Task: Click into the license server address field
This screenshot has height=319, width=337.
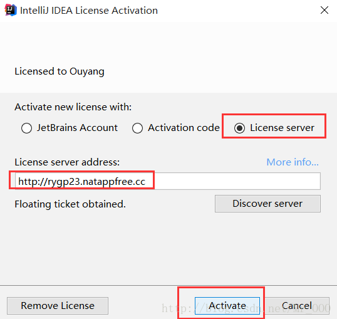Action: point(168,181)
